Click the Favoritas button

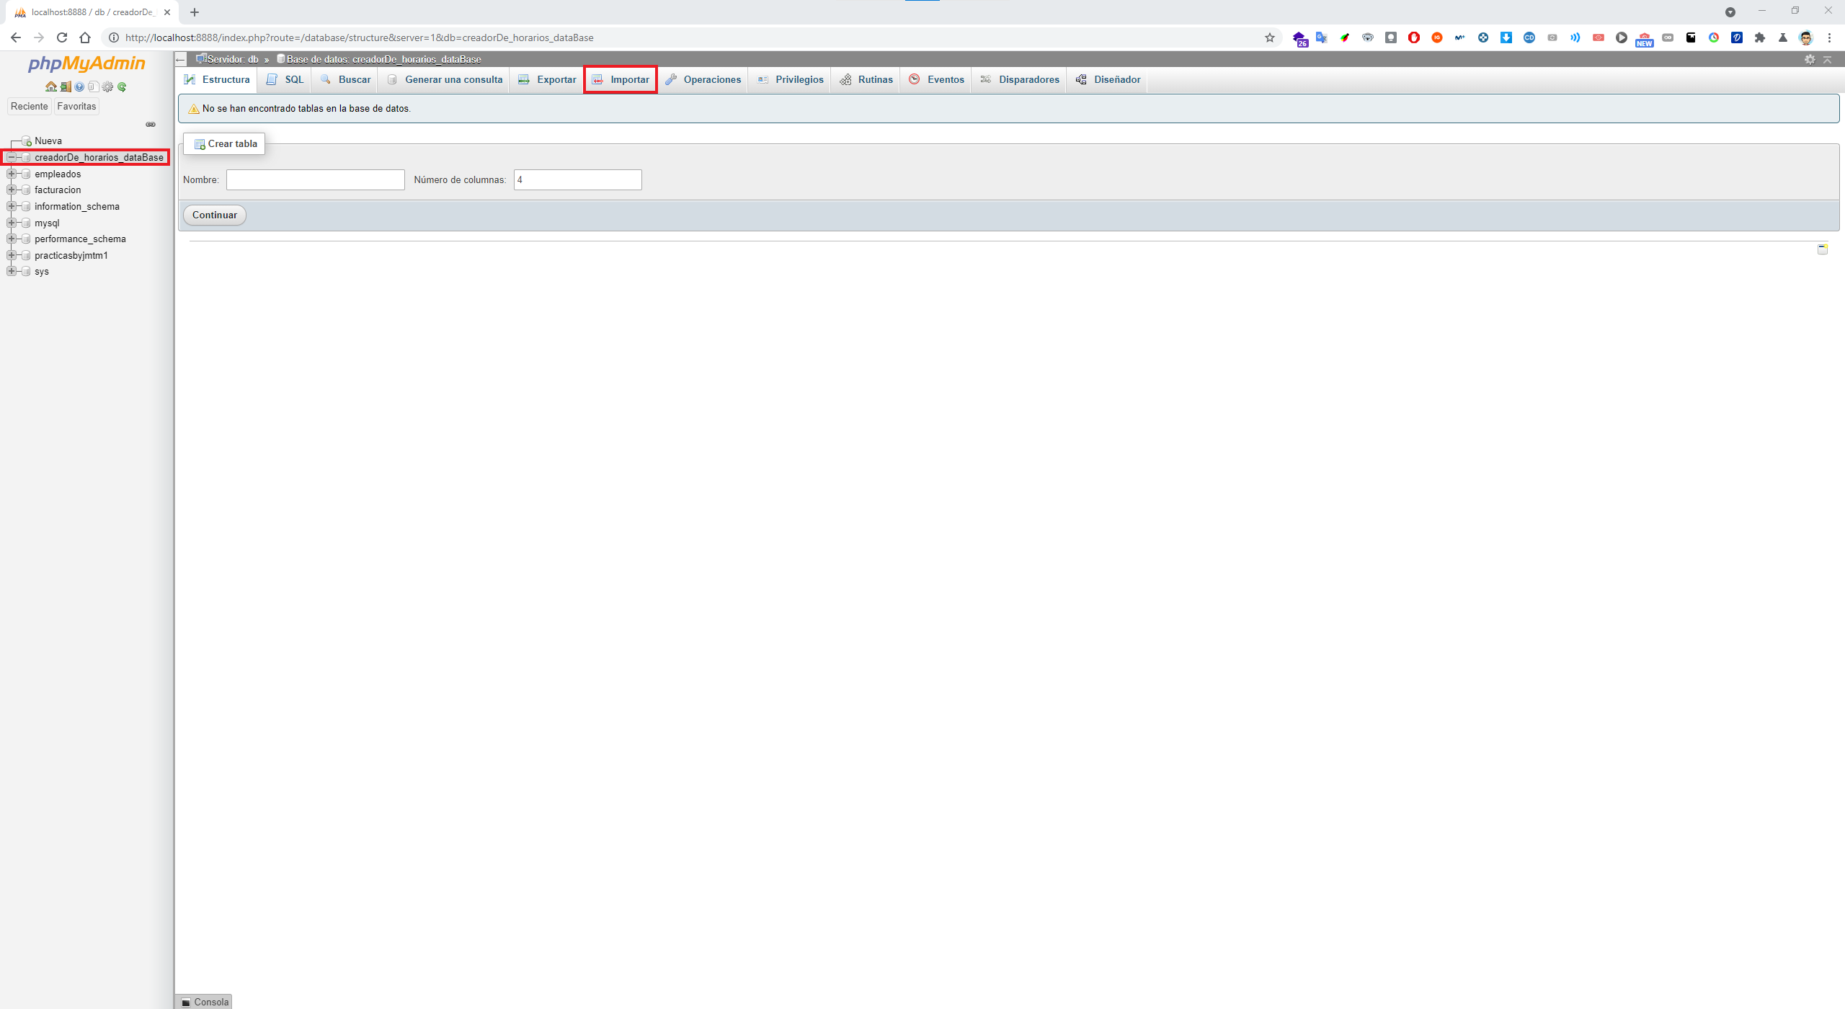[76, 106]
